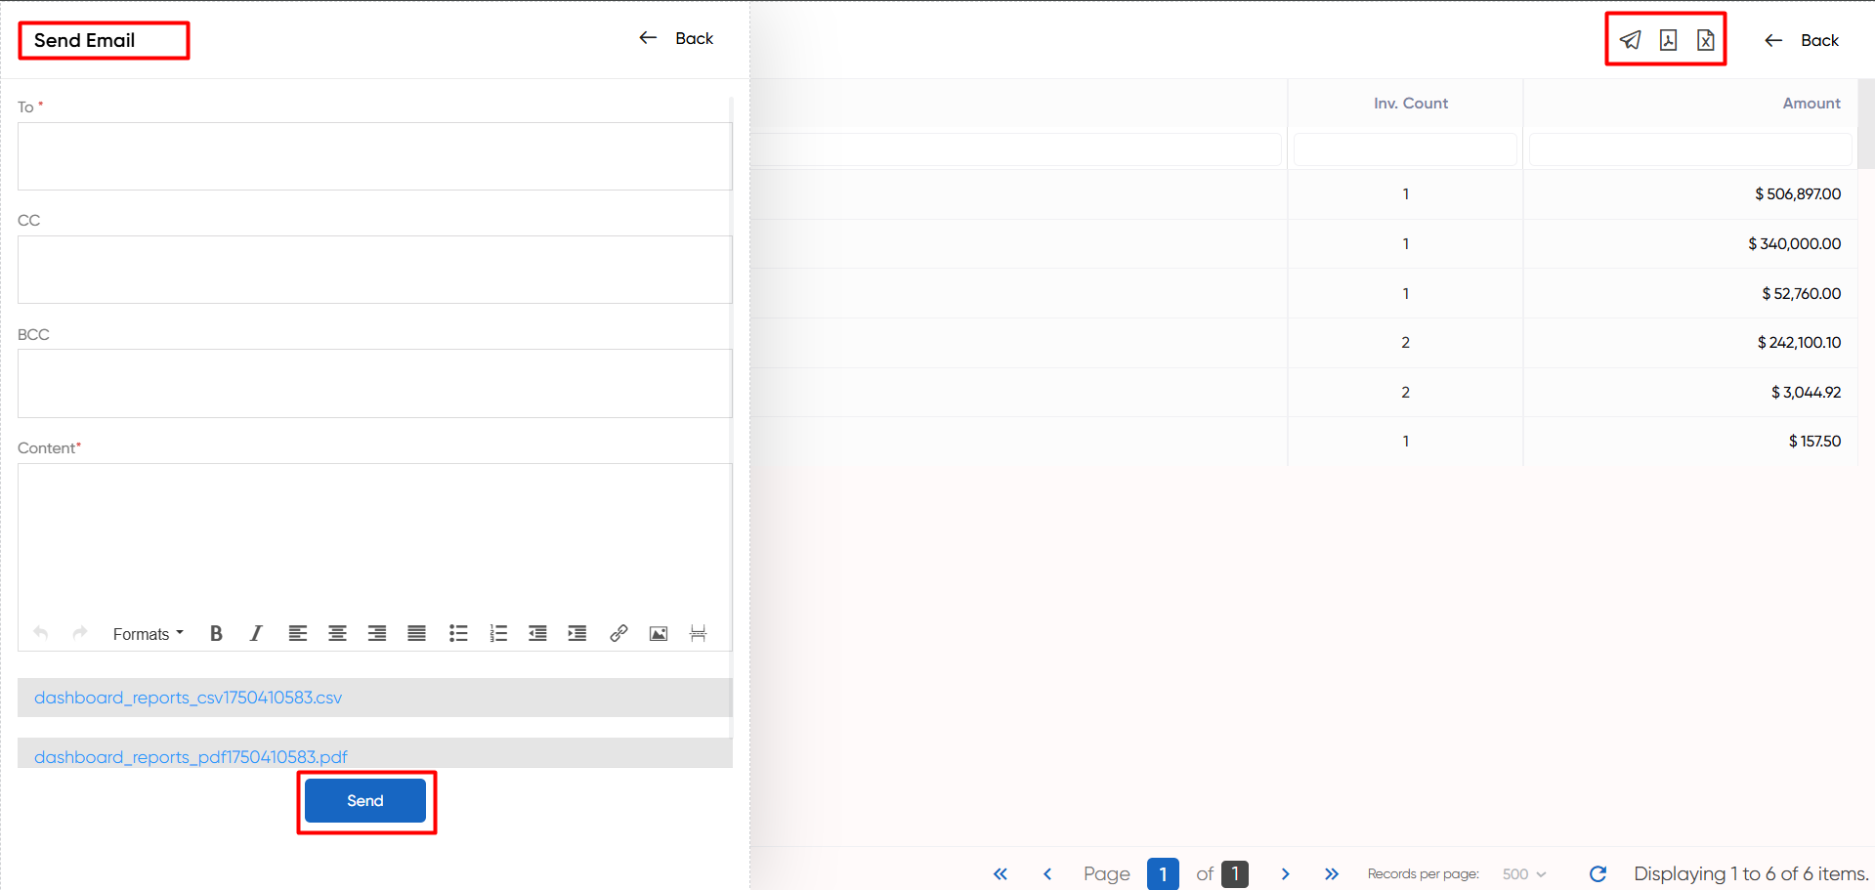Insert link in editor
1875x890 pixels.
[x=618, y=633]
